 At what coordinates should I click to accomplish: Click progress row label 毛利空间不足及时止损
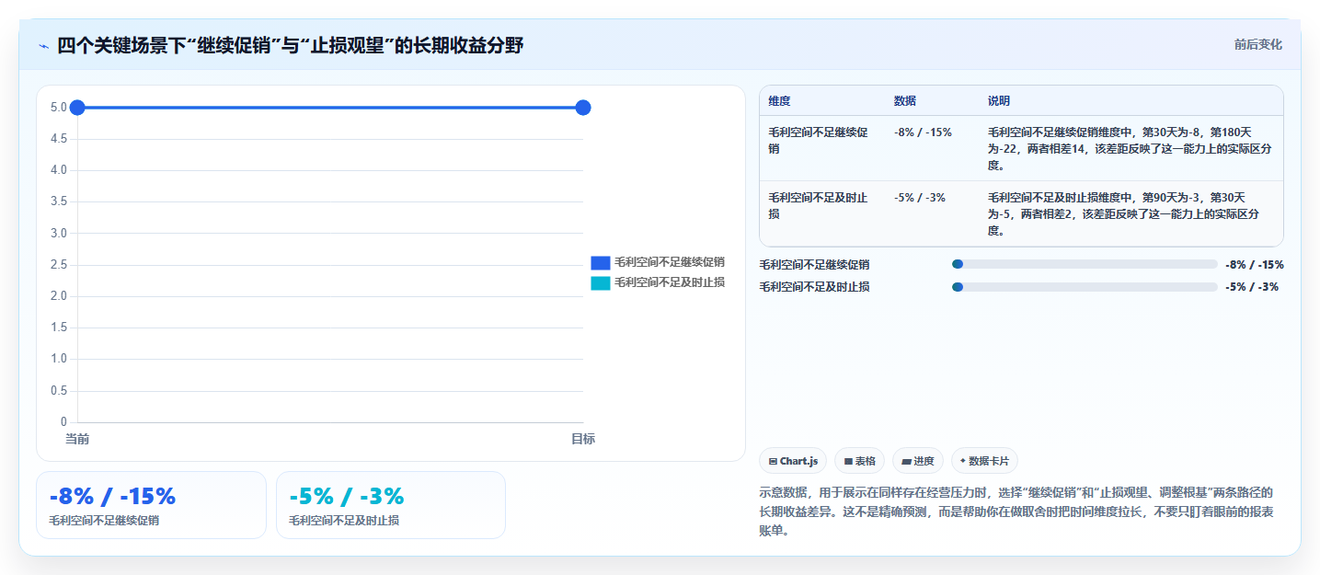click(814, 287)
